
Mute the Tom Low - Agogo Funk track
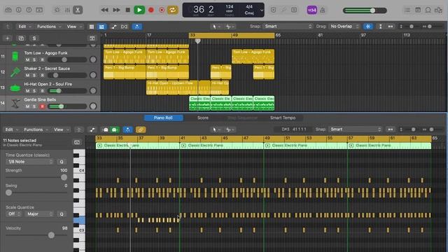[27, 59]
